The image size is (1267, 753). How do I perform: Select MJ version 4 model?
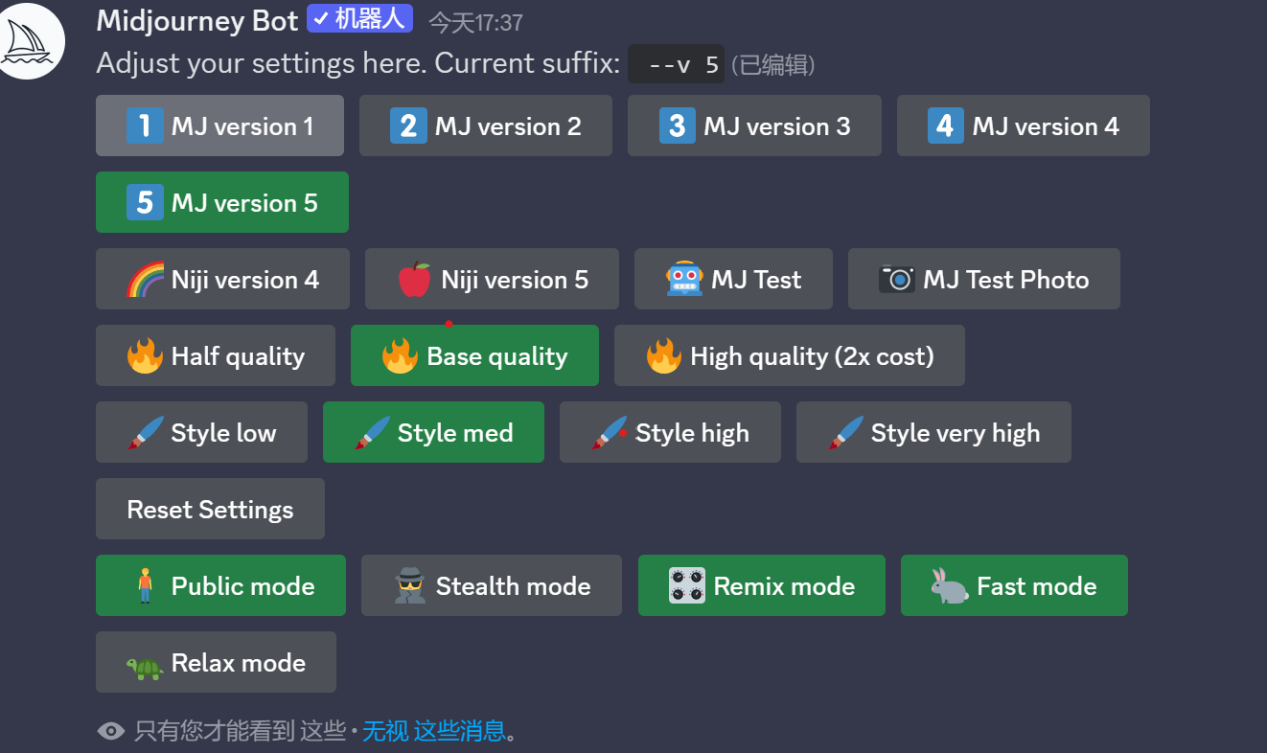(x=1023, y=125)
